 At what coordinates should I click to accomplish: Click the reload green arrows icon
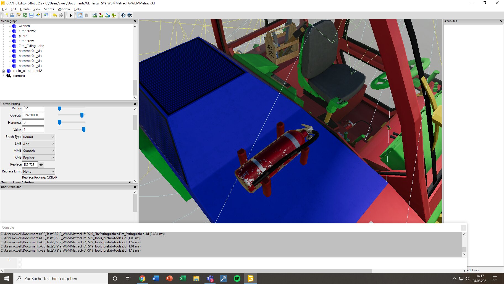point(25,15)
